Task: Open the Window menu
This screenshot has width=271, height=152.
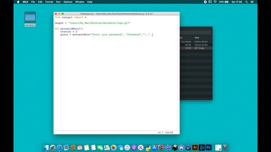Action: pyautogui.click(x=80, y=2)
